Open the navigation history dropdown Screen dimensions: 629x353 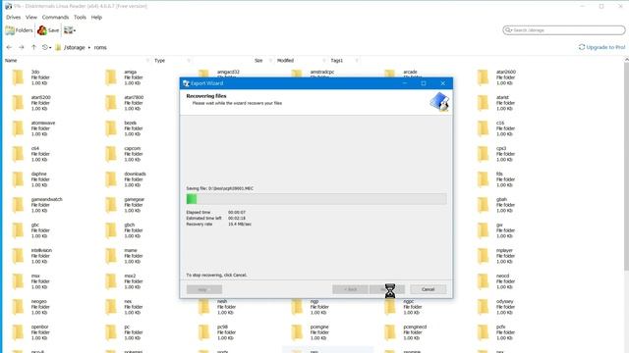46,47
